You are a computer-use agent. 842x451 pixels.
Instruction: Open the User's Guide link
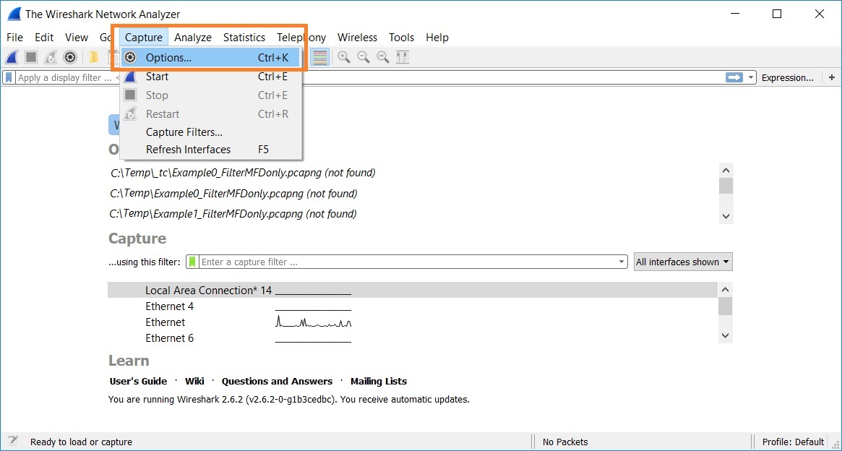[138, 381]
